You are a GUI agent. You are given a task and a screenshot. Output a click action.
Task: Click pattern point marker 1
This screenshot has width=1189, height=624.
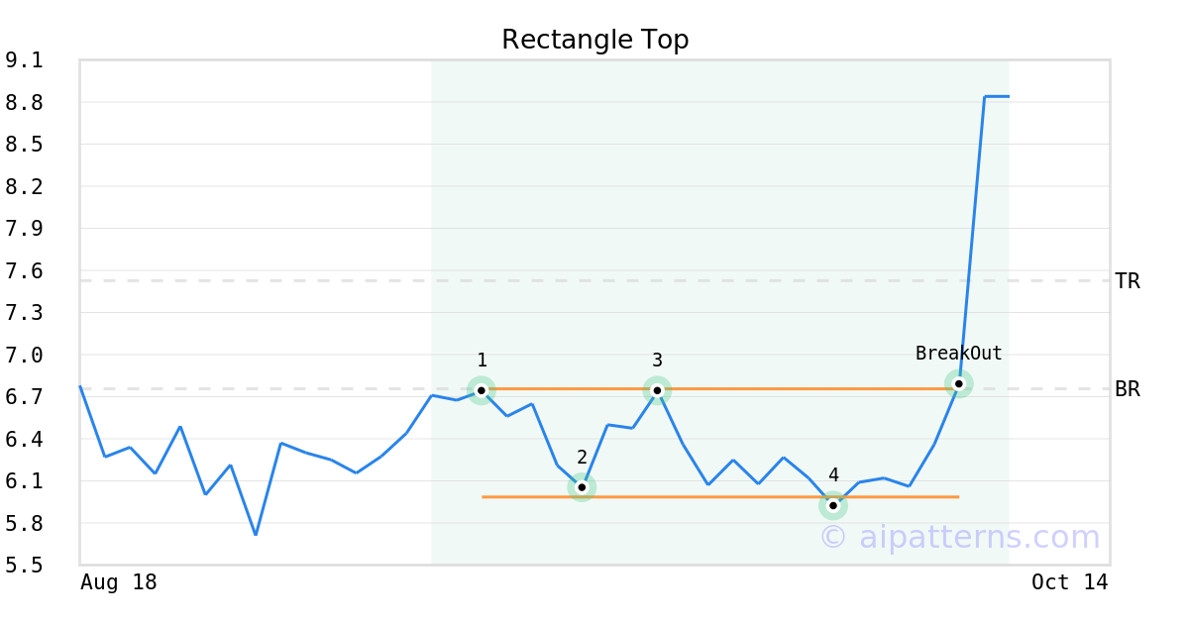point(482,390)
